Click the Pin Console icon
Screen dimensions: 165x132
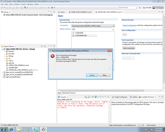[x=92, y=97]
